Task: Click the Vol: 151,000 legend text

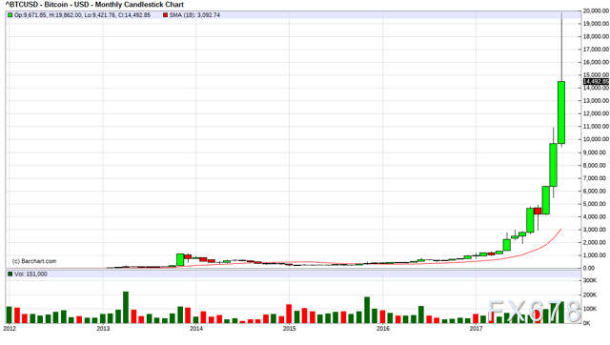Action: 30,274
